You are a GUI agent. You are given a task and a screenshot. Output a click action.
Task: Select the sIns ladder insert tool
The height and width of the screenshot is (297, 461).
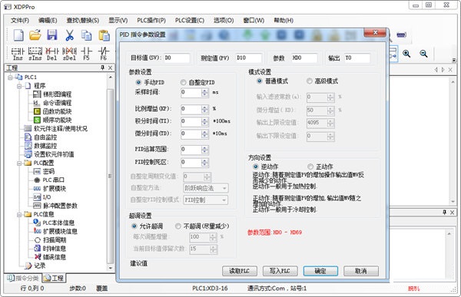35,54
